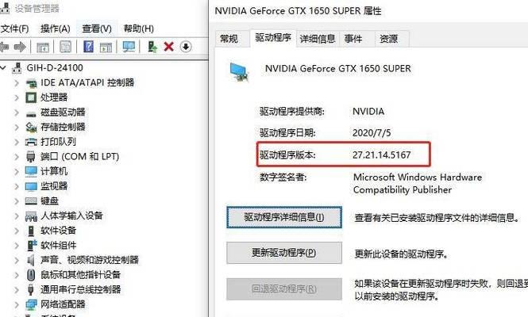This screenshot has width=528, height=317.
Task: Click the blue Help question-mark icon
Action: [x=88, y=47]
